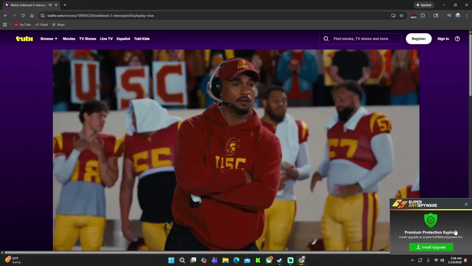Bookmark this page with the star icon

[401, 16]
